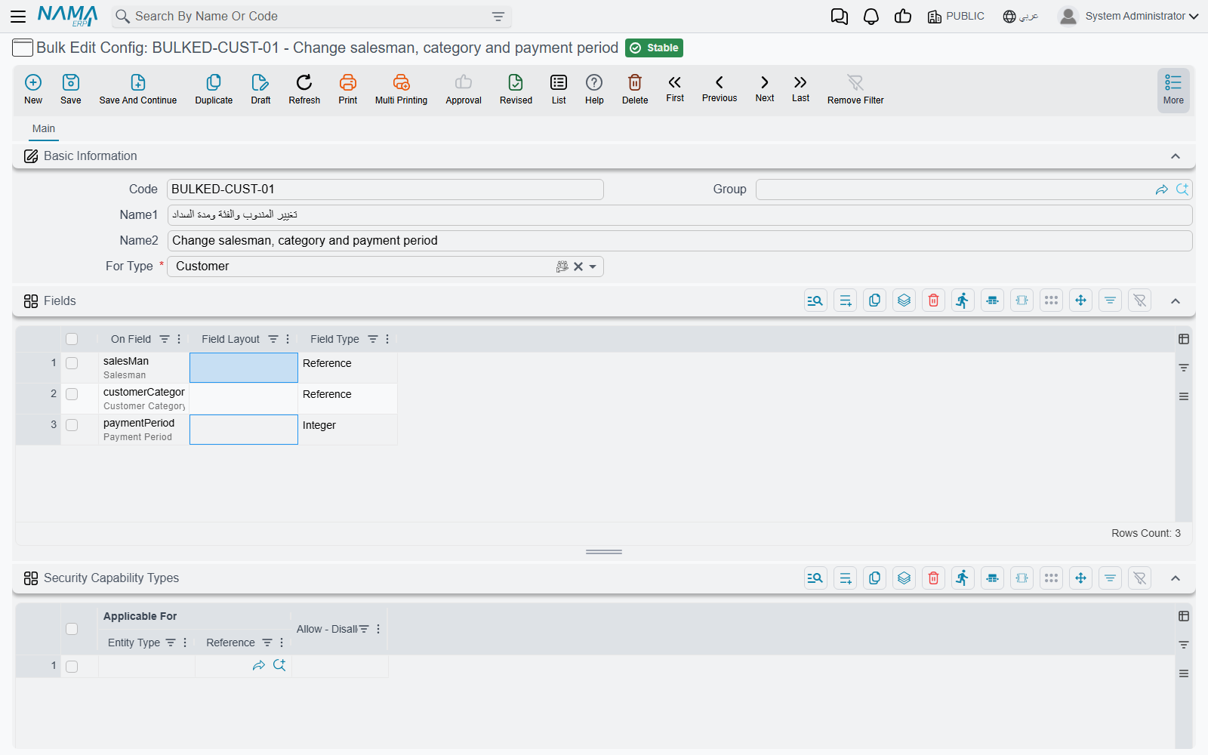Delete selected rows in Security Capability Types
Viewport: 1208px width, 755px height.
point(933,578)
